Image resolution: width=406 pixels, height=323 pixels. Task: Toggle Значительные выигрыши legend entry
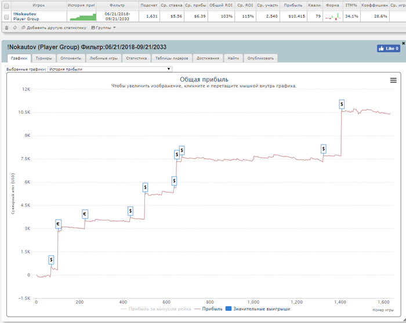coord(258,309)
